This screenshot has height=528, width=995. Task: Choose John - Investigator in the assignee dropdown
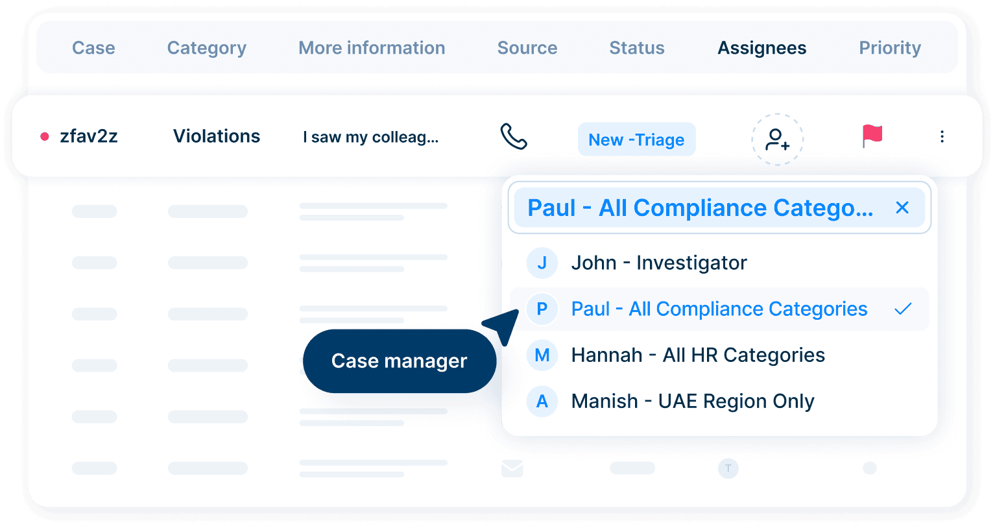coord(659,263)
